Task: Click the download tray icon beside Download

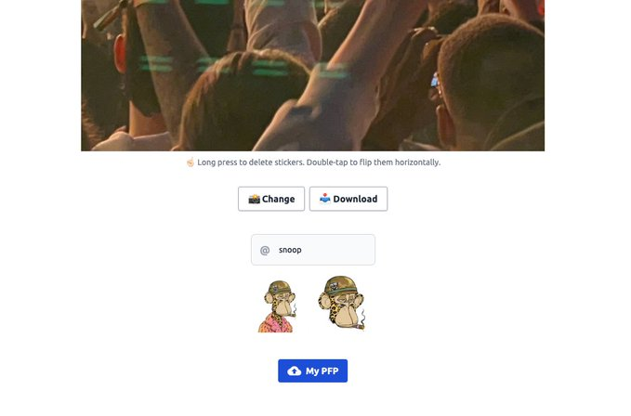Action: pos(324,199)
